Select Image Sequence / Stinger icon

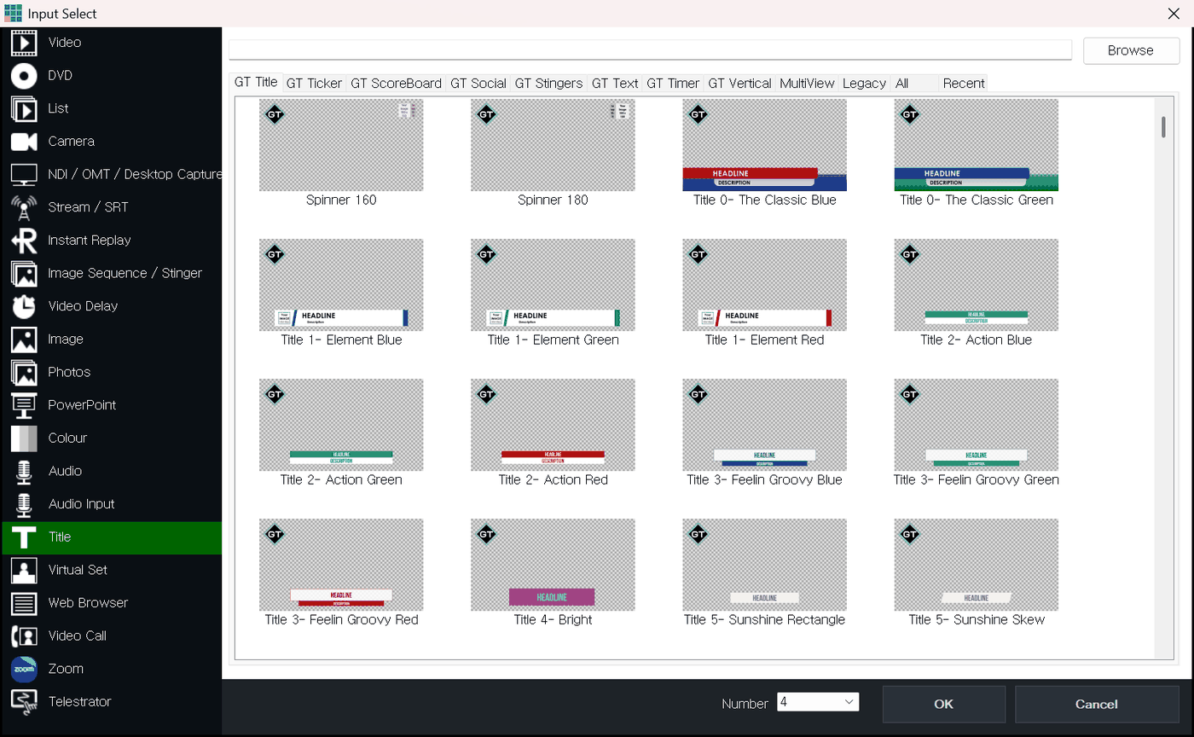tap(24, 273)
